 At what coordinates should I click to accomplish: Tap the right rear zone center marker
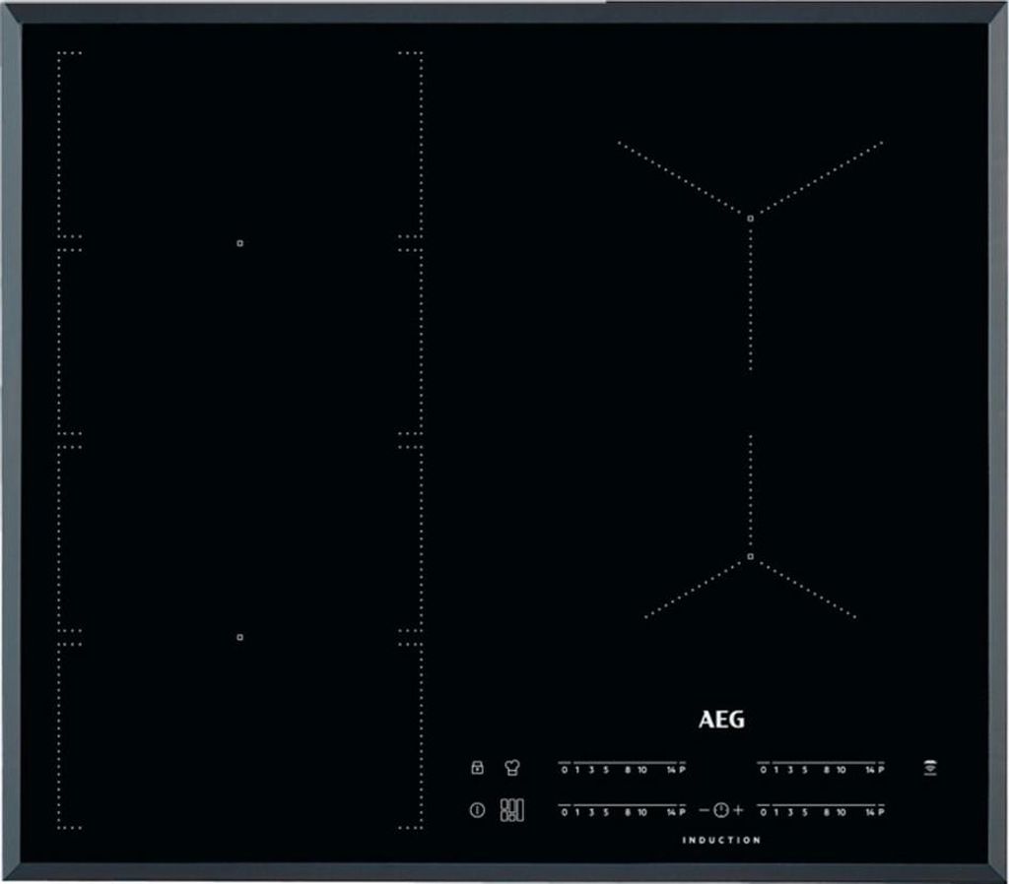coord(751,217)
